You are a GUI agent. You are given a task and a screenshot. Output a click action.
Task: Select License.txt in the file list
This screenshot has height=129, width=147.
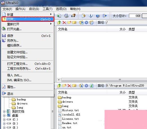coord(68,119)
